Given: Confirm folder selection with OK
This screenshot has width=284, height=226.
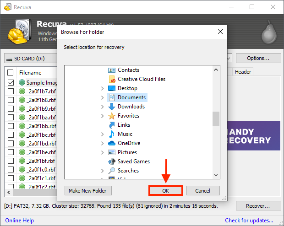Looking at the screenshot, I should click(x=165, y=190).
